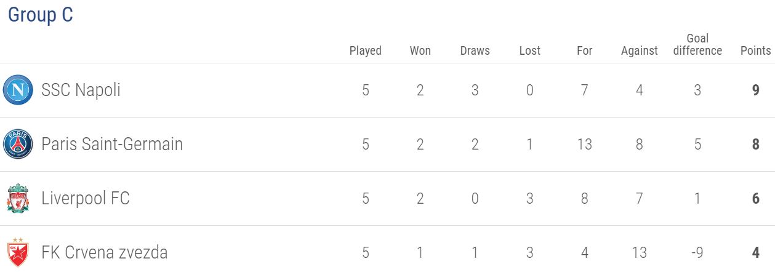Viewport: 775px width, 272px height.
Task: Open the Paris Saint-Germain team link
Action: pyautogui.click(x=112, y=145)
